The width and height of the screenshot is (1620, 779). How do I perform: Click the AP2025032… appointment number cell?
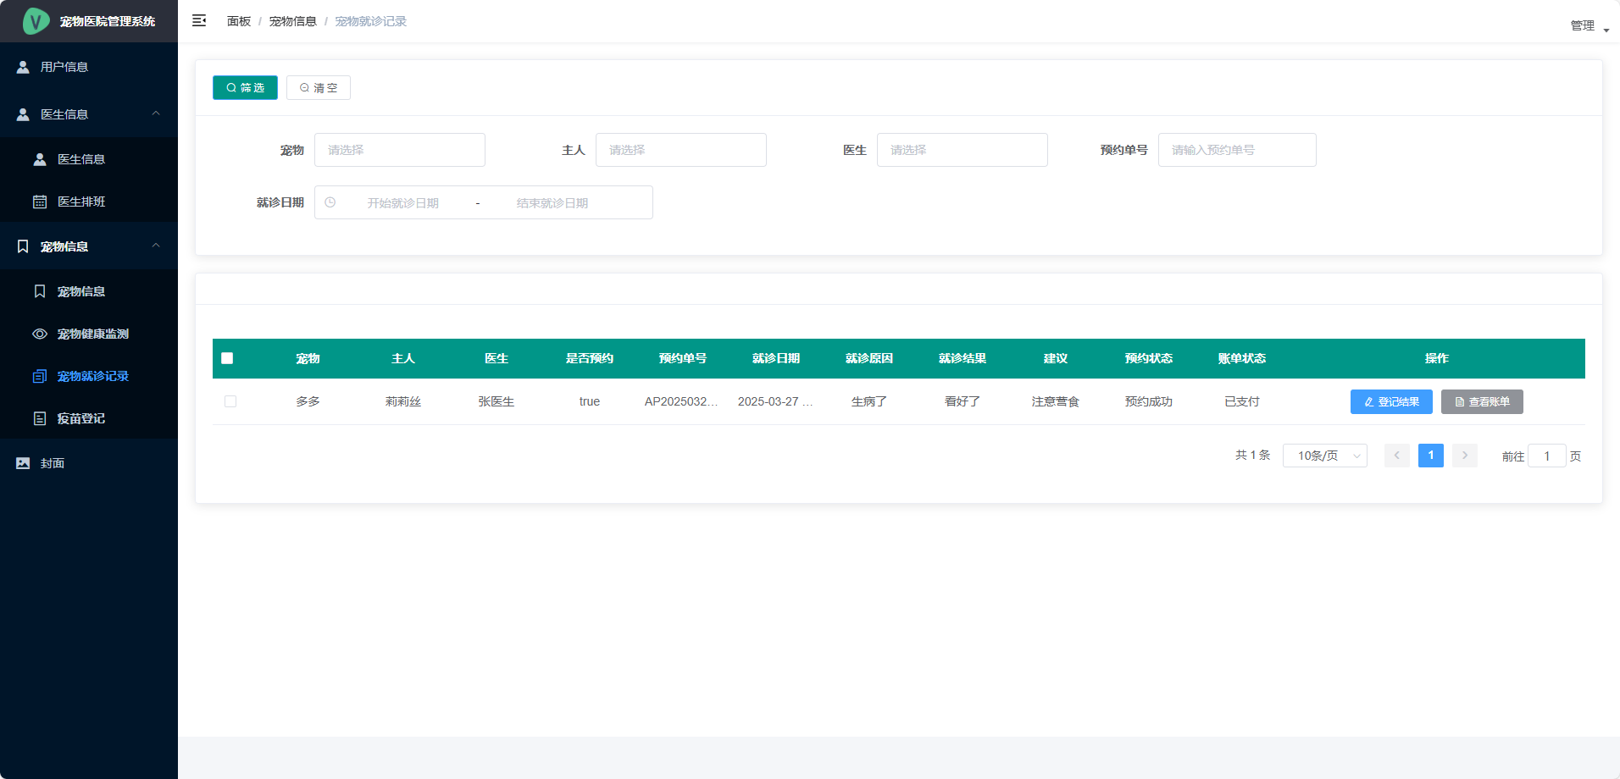pyautogui.click(x=681, y=401)
